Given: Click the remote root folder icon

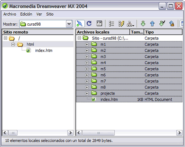Looking at the screenshot, I should pyautogui.click(x=12, y=39).
